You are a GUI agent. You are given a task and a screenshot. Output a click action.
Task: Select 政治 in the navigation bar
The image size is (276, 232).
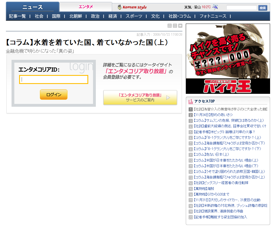pos(95,16)
